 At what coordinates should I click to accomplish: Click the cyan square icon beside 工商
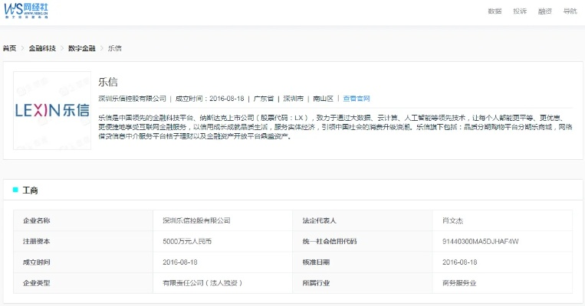[x=15, y=189]
